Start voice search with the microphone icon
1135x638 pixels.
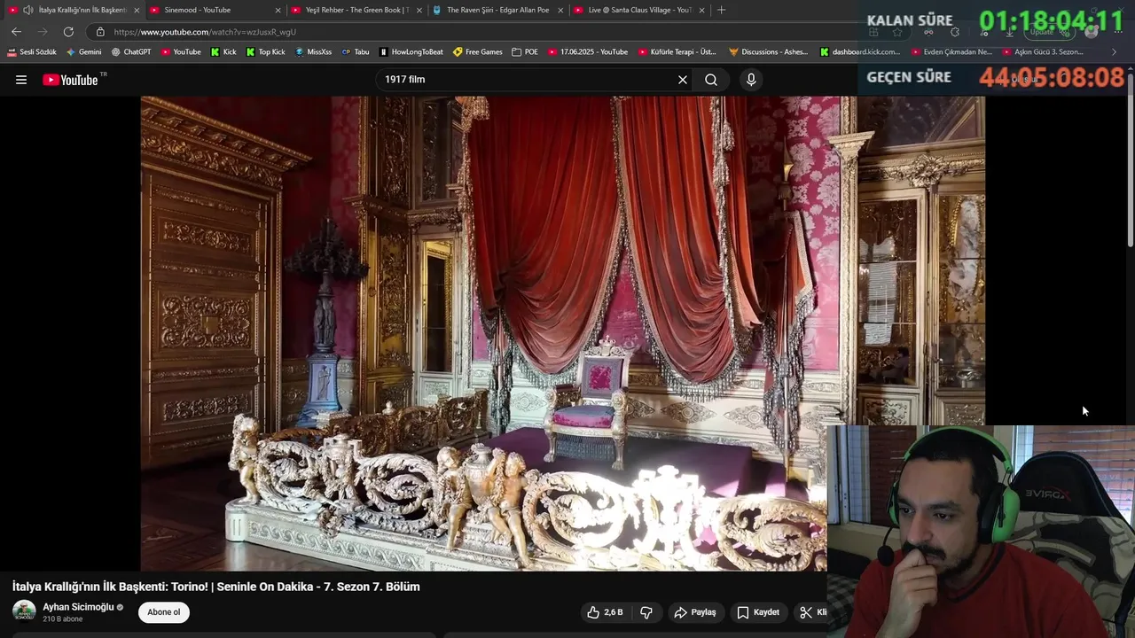pos(751,80)
